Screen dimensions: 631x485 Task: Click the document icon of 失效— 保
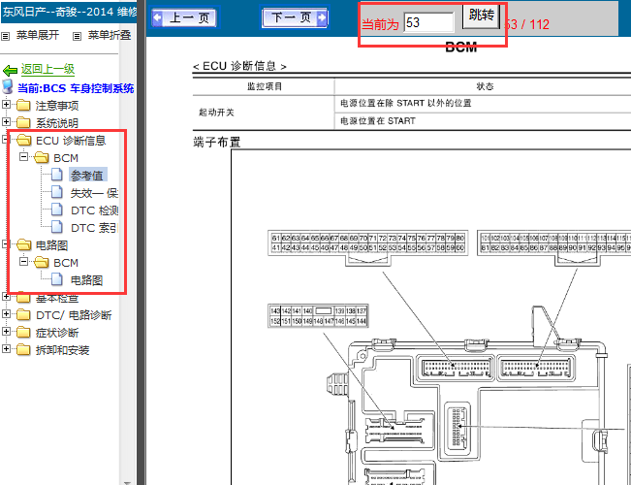pos(57,192)
